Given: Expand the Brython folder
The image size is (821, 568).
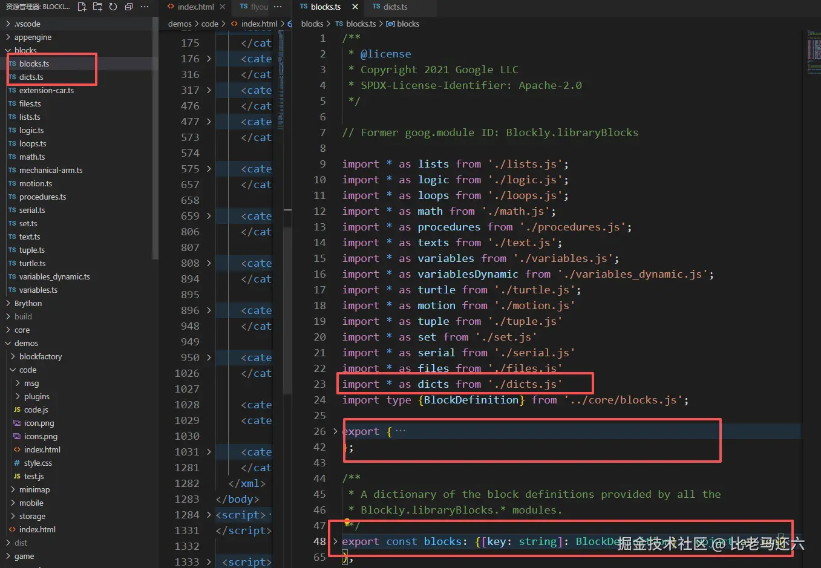Looking at the screenshot, I should (x=28, y=303).
